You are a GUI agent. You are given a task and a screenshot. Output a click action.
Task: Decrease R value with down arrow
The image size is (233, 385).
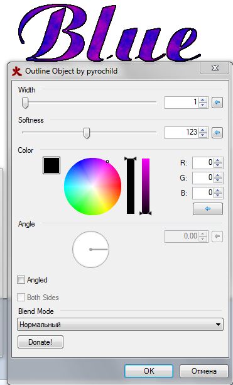point(217,165)
